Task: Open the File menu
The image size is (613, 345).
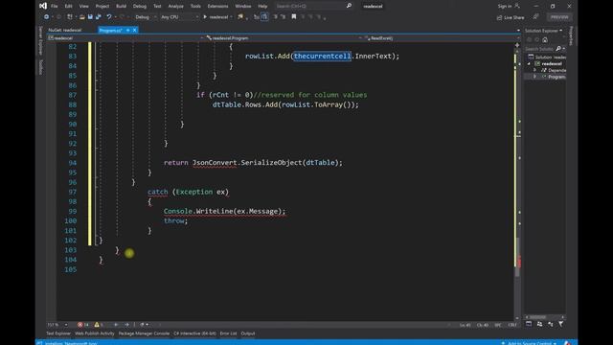Action: [x=55, y=7]
